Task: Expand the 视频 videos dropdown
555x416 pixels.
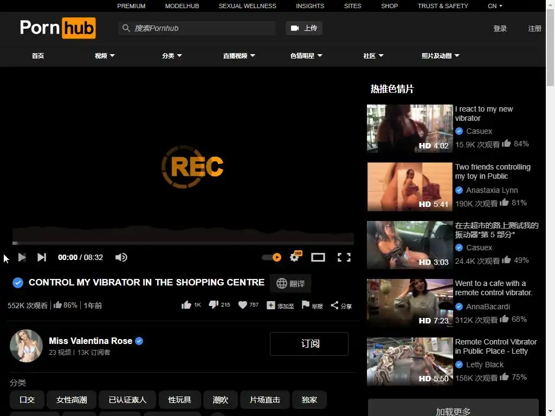Action: point(105,56)
